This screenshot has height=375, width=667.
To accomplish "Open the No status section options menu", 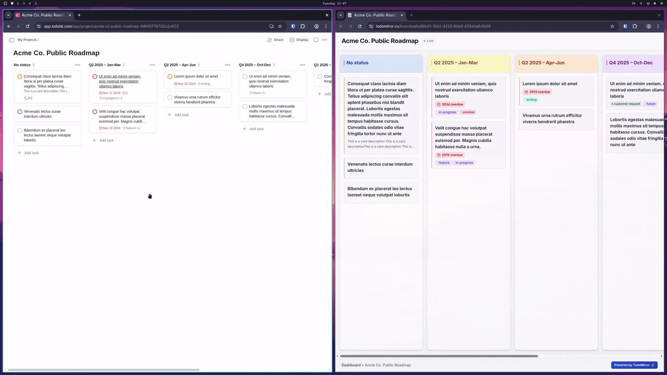I will click(77, 65).
